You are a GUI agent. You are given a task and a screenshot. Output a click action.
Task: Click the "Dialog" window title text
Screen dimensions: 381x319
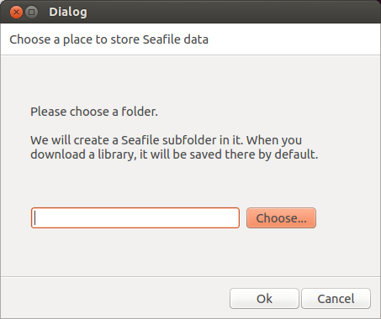tap(68, 12)
